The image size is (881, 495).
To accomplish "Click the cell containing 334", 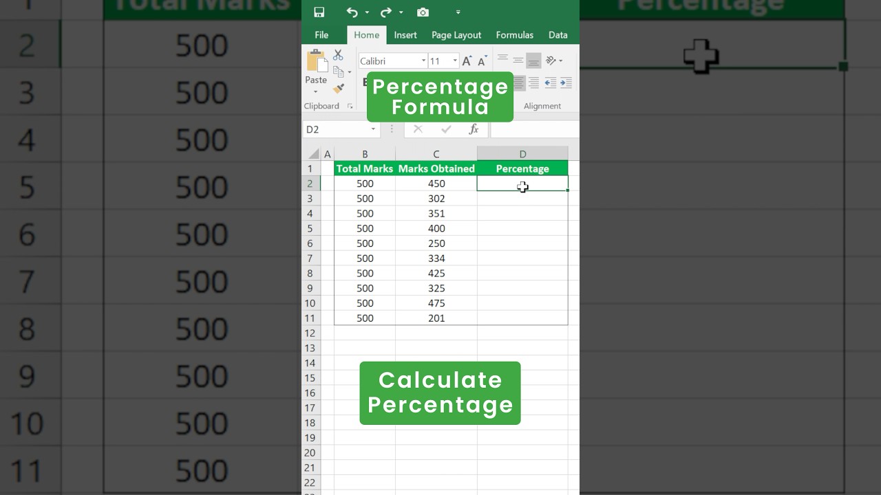I will [x=436, y=258].
